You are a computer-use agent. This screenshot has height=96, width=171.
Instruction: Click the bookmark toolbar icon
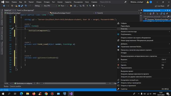(x=94, y=6)
